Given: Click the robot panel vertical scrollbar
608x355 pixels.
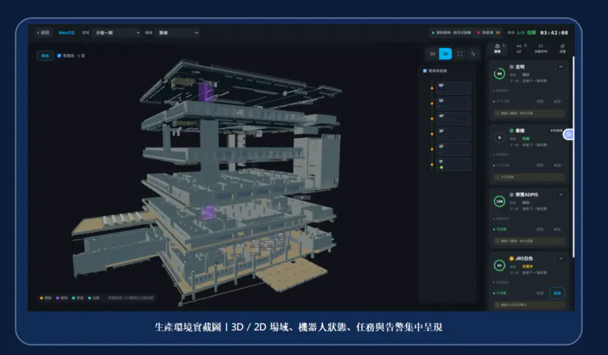Looking at the screenshot, I should pyautogui.click(x=573, y=157).
